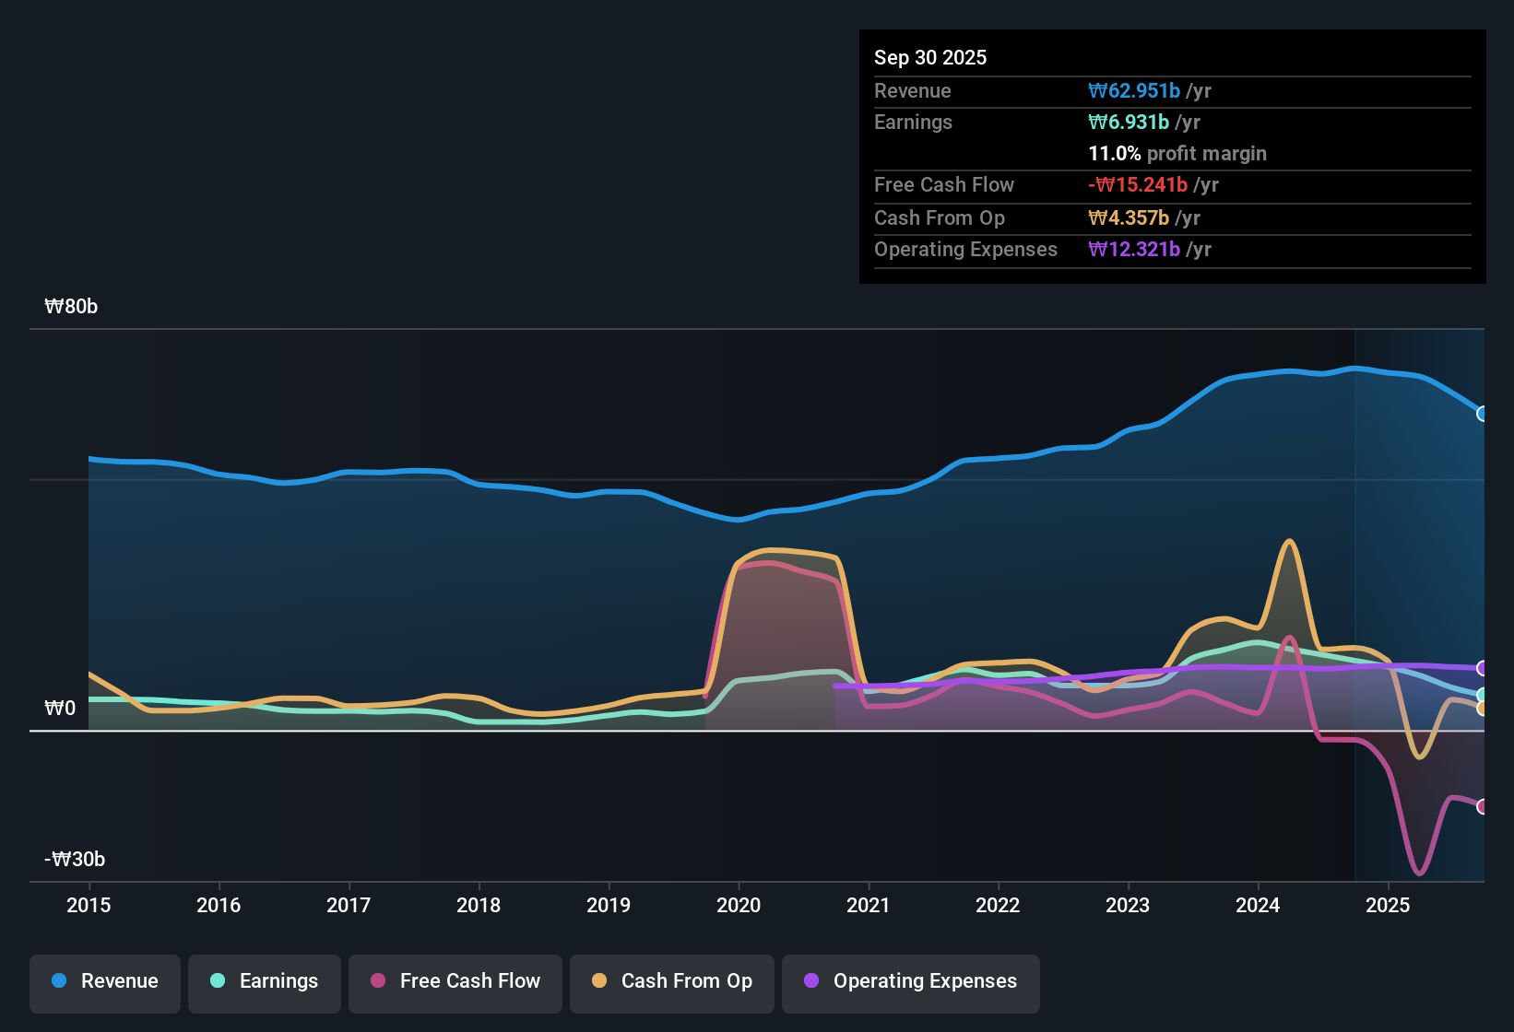Select the Cash From Op endpoint marker
The image size is (1514, 1032).
tap(1483, 709)
